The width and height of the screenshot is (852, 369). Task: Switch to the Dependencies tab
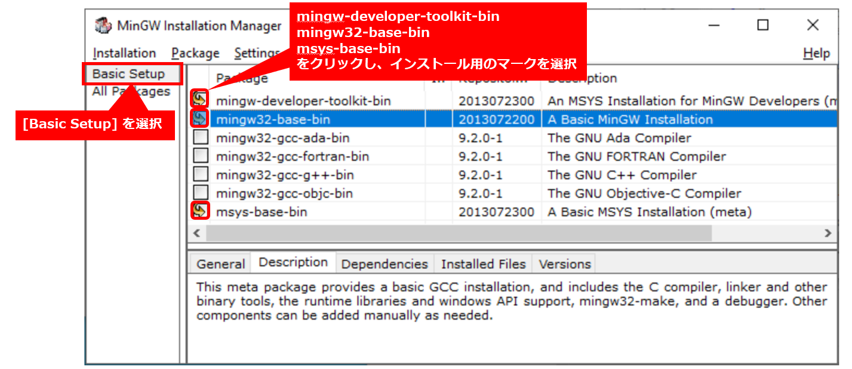click(385, 264)
